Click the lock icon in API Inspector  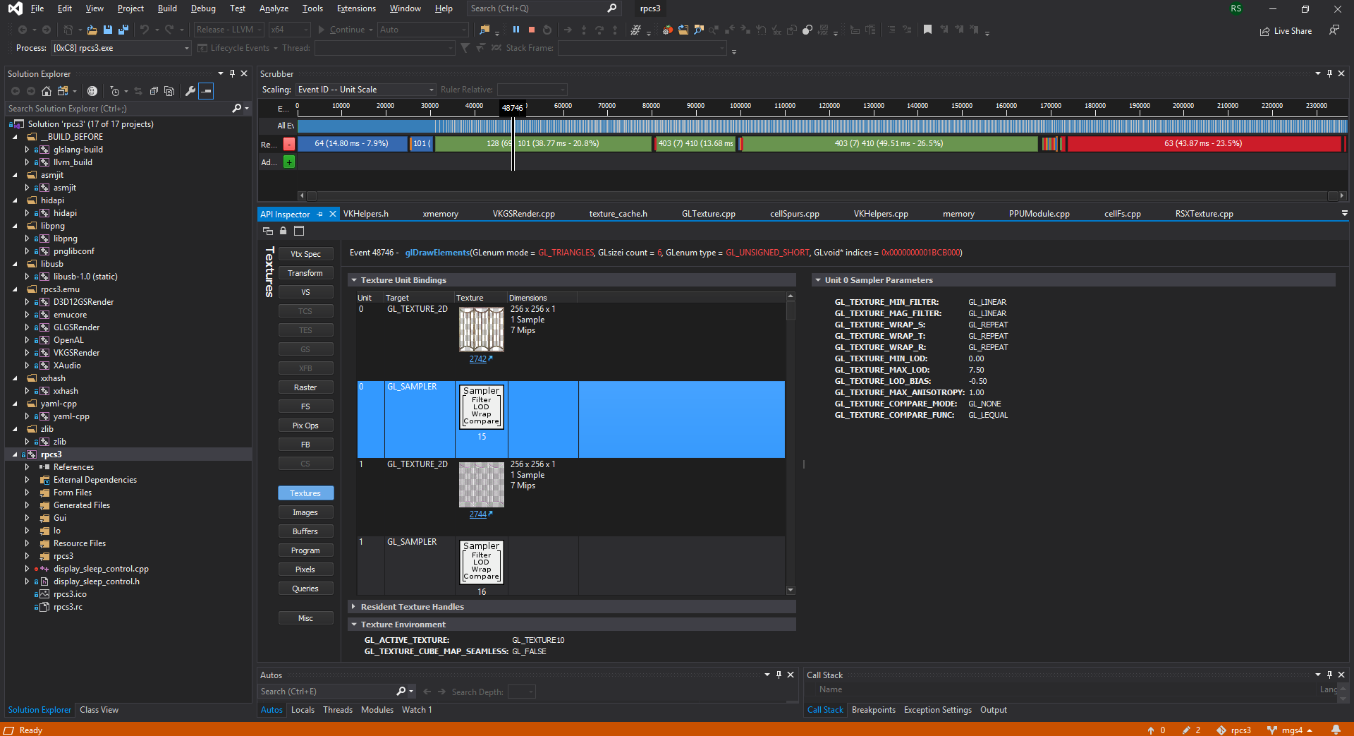(x=283, y=231)
